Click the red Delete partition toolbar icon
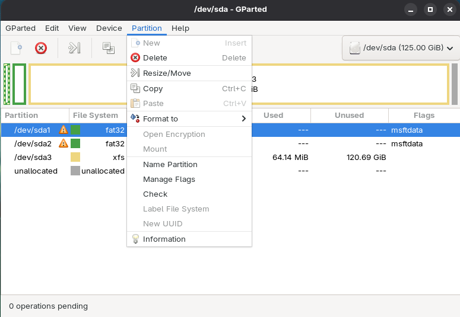The image size is (460, 317). click(41, 48)
